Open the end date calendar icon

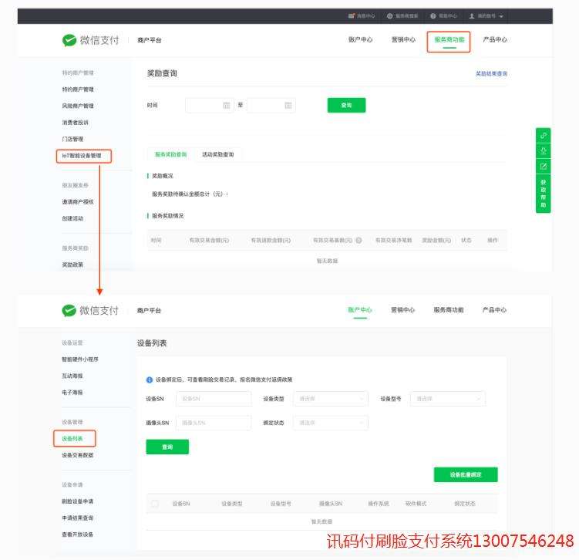pos(288,105)
